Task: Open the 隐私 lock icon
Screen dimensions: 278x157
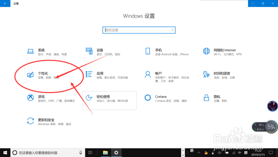Action: [206, 98]
